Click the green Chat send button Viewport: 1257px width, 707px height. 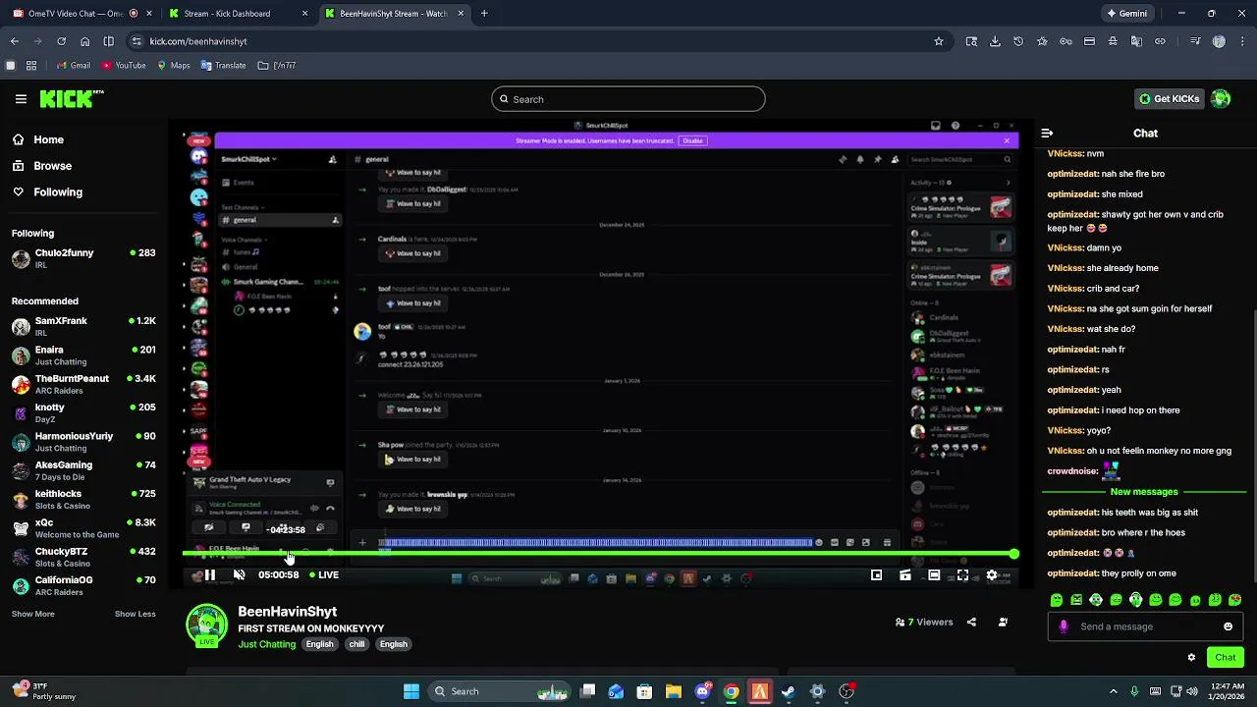1226,657
